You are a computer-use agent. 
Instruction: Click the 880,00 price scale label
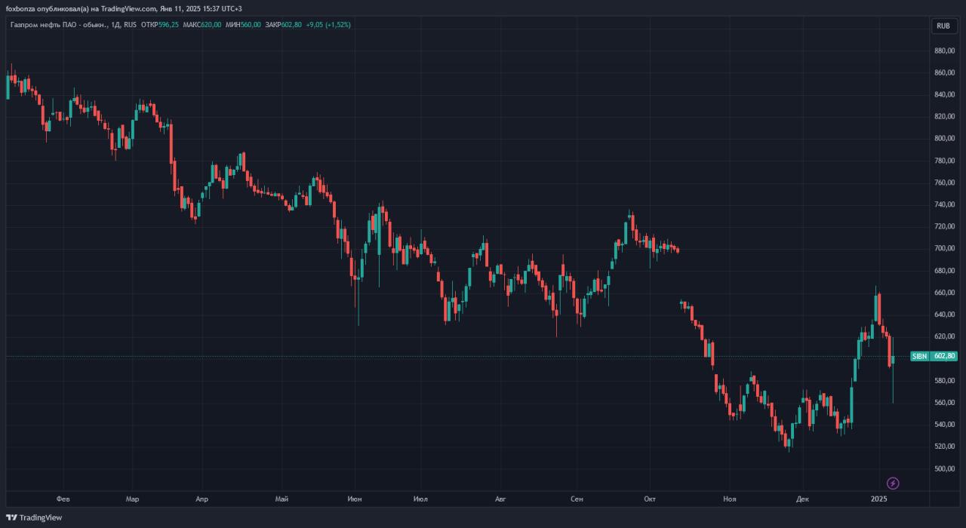click(x=945, y=51)
